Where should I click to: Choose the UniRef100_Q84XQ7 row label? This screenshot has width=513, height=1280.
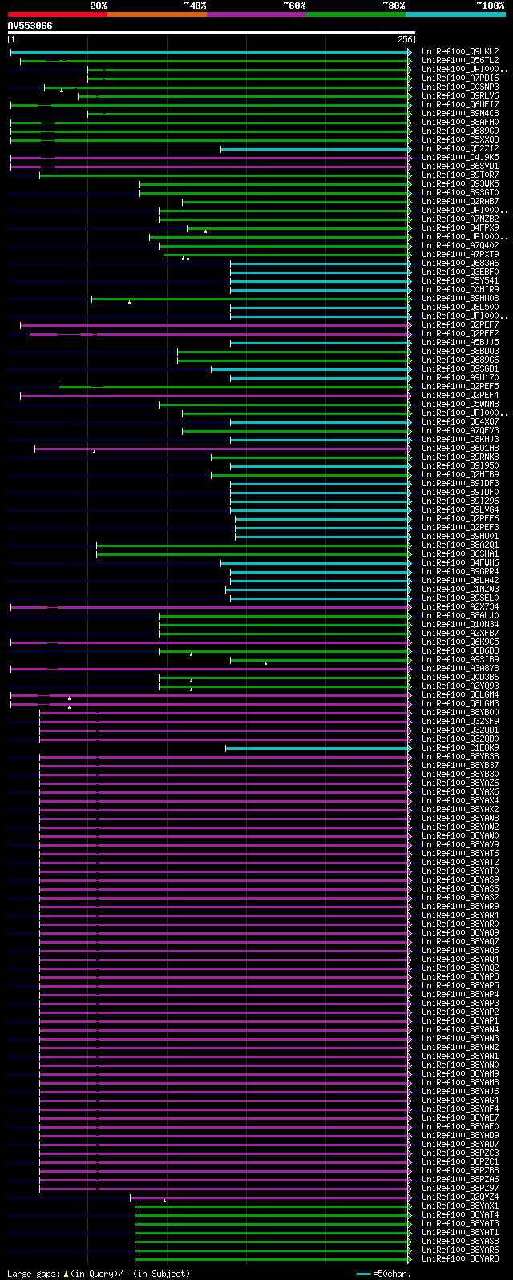[460, 421]
